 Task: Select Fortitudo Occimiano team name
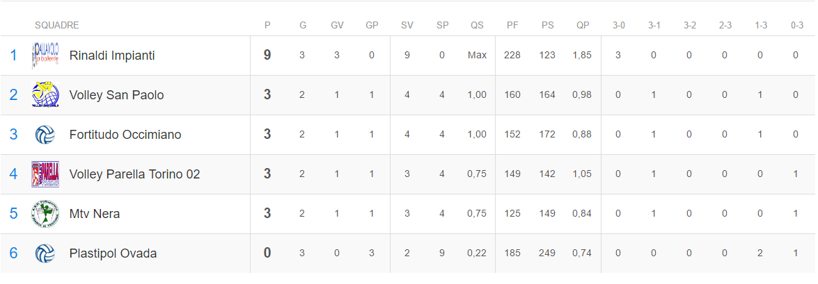point(125,135)
